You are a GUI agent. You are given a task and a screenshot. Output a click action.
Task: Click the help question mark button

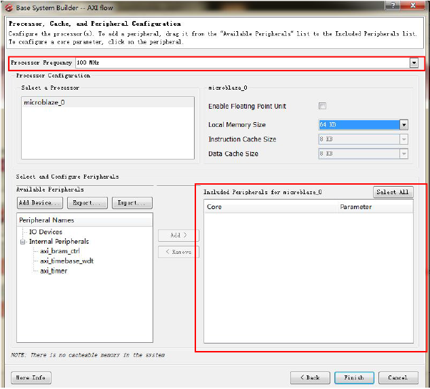tap(391, 5)
